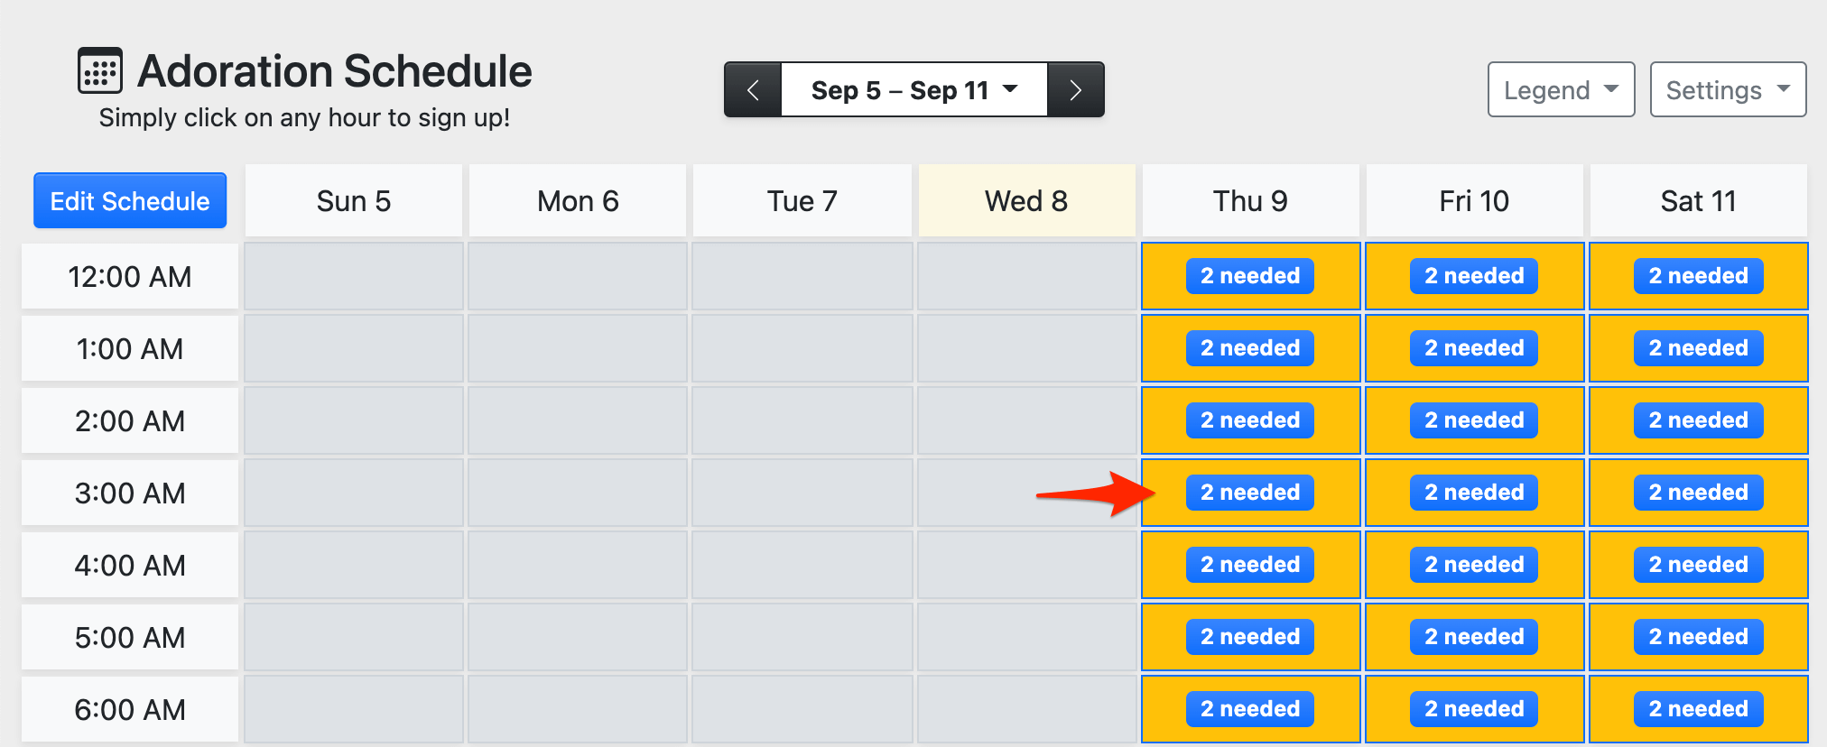Click the Sat 11 day header
Image resolution: width=1827 pixels, height=747 pixels.
click(x=1698, y=201)
